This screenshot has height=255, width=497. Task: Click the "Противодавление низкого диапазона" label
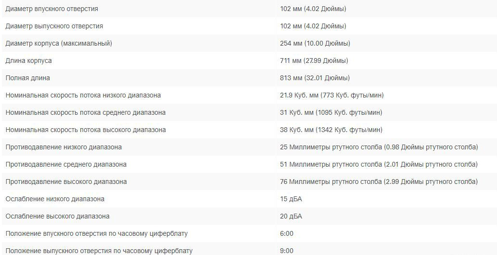click(64, 147)
